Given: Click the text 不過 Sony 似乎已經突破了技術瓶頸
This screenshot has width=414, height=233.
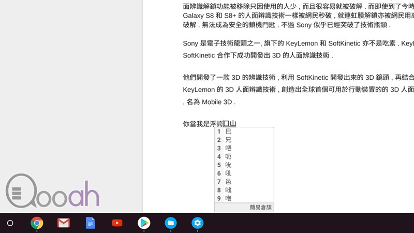Looking at the screenshot, I should (334, 25).
